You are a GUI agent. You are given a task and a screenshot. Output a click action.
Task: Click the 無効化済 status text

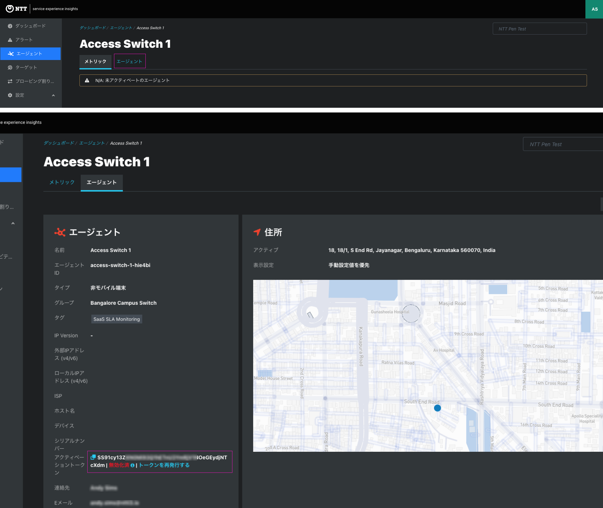119,465
